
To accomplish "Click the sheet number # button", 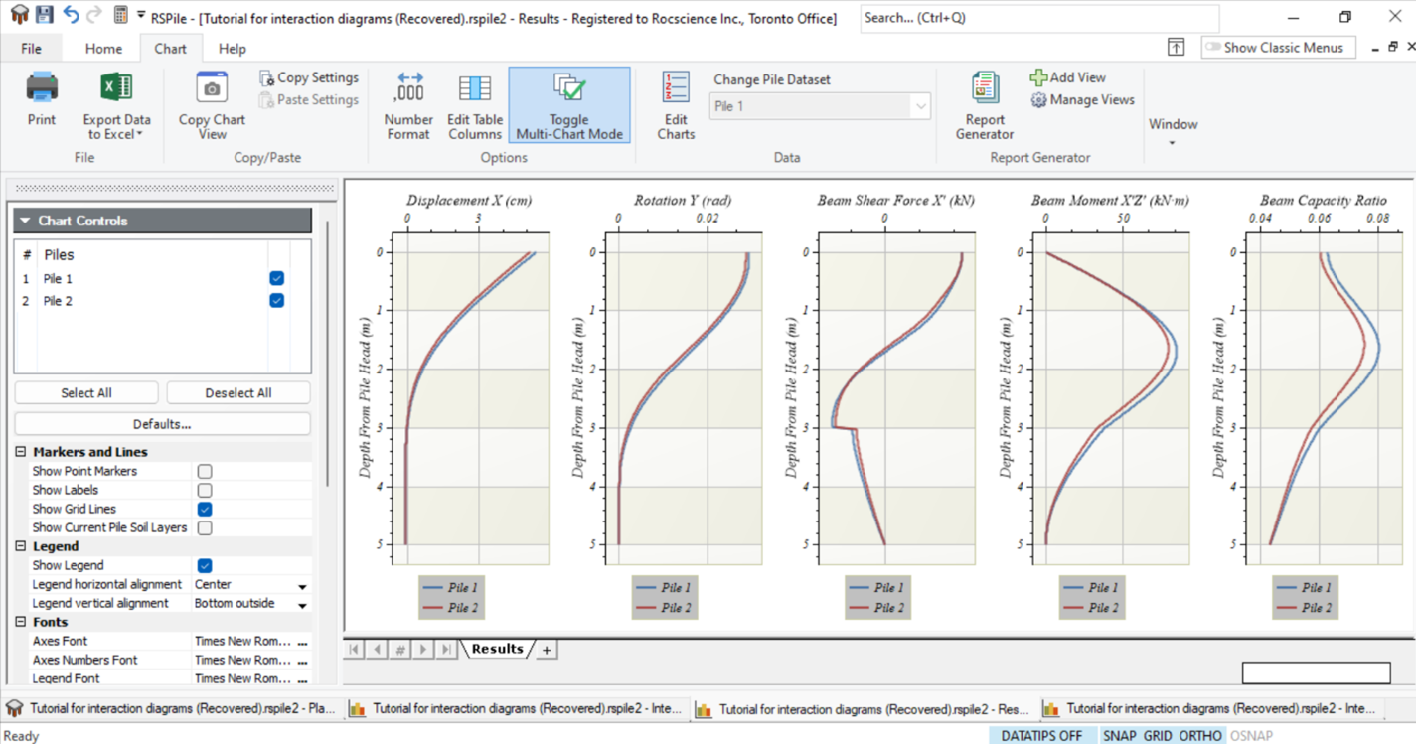I will click(x=399, y=650).
